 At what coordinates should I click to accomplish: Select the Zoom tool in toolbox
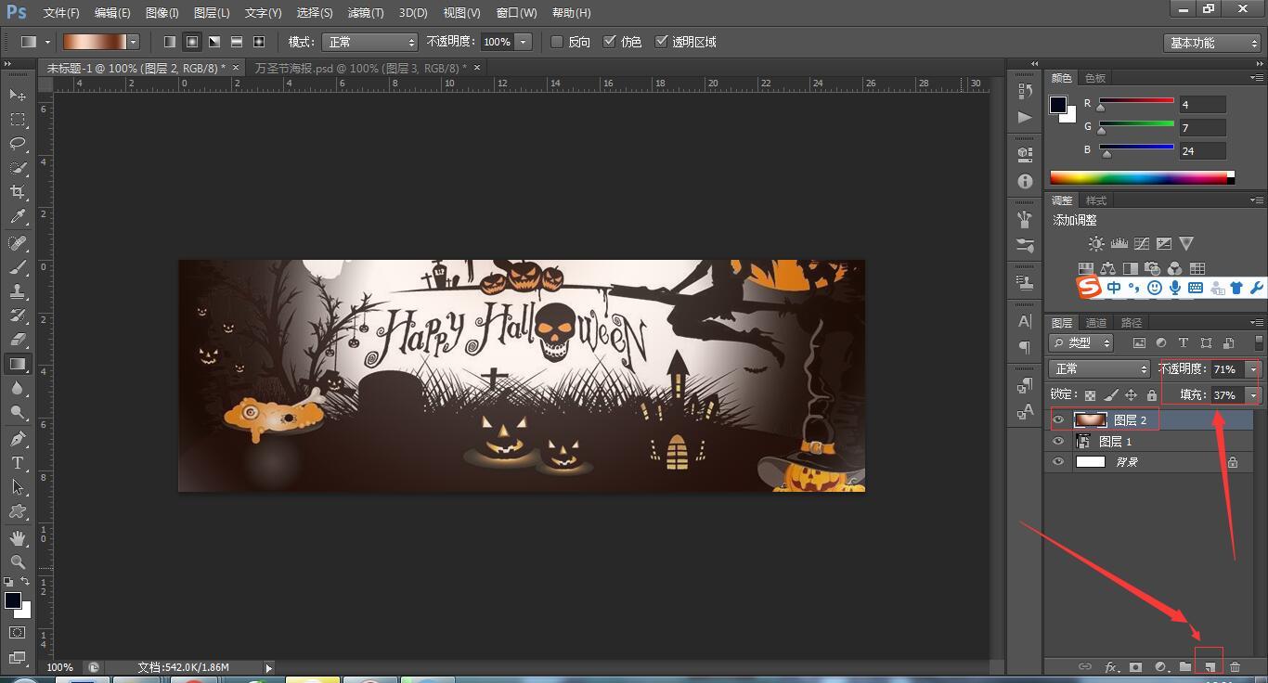[18, 562]
